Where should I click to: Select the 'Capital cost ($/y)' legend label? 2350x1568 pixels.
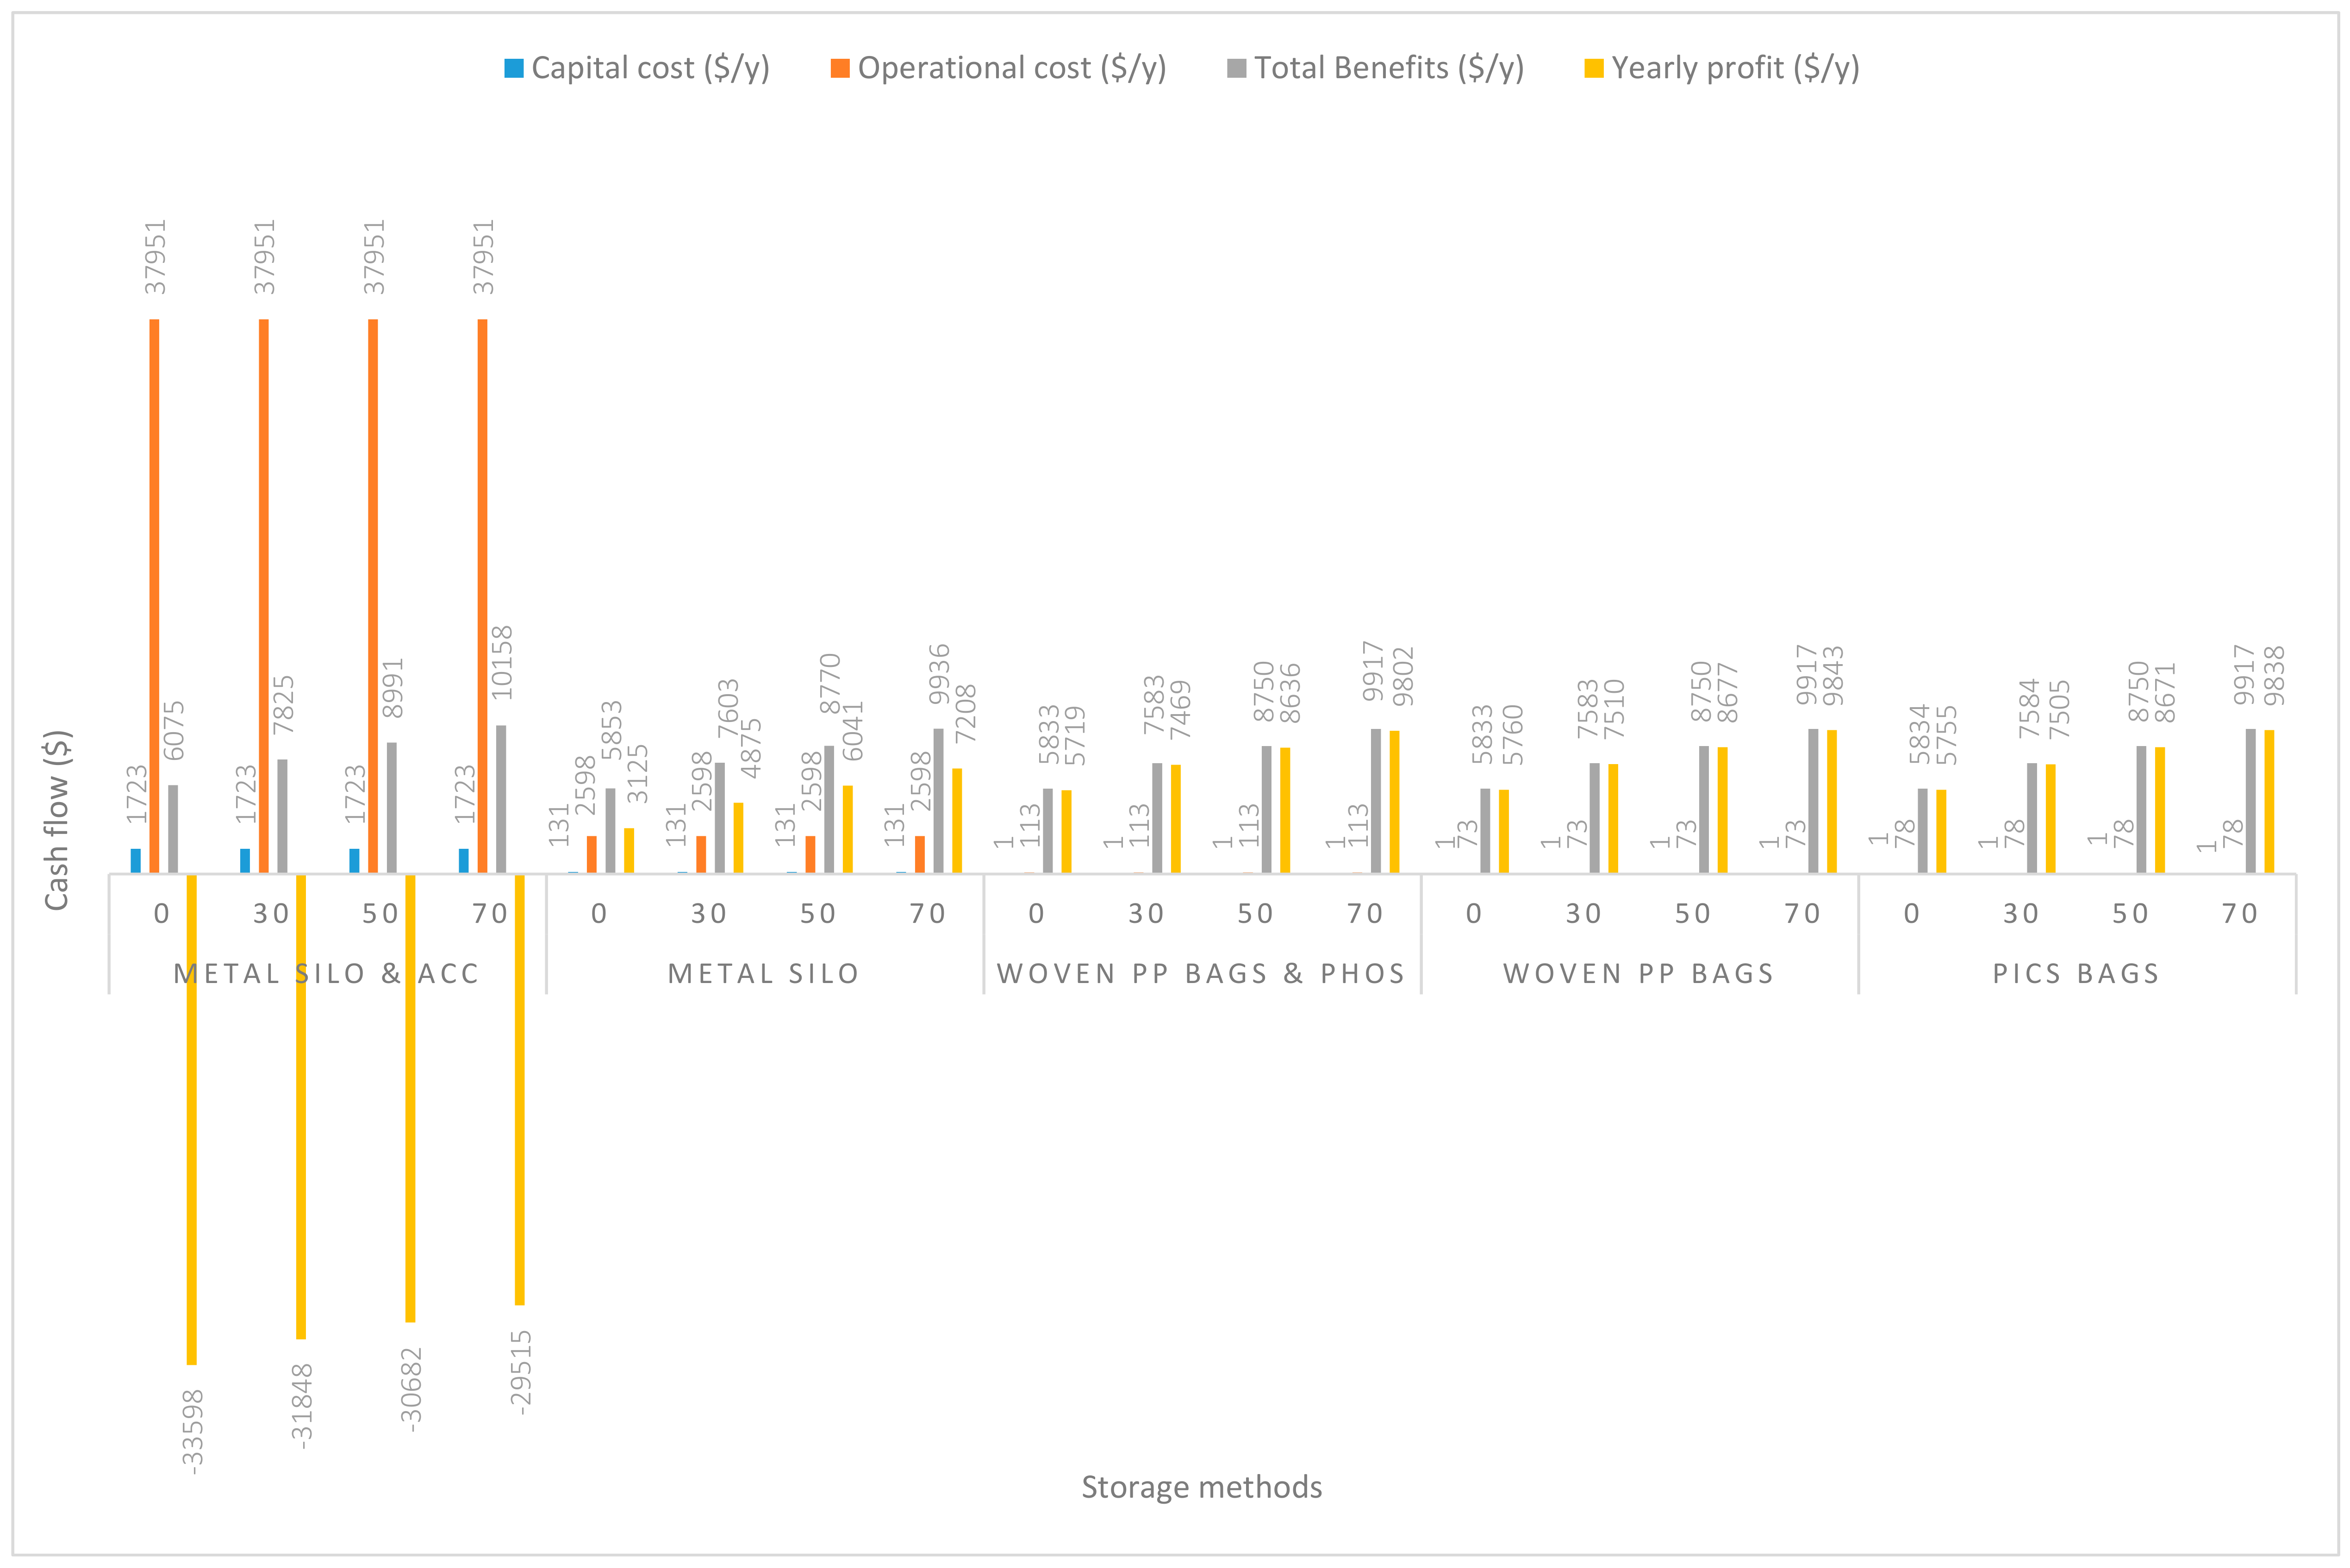click(650, 68)
